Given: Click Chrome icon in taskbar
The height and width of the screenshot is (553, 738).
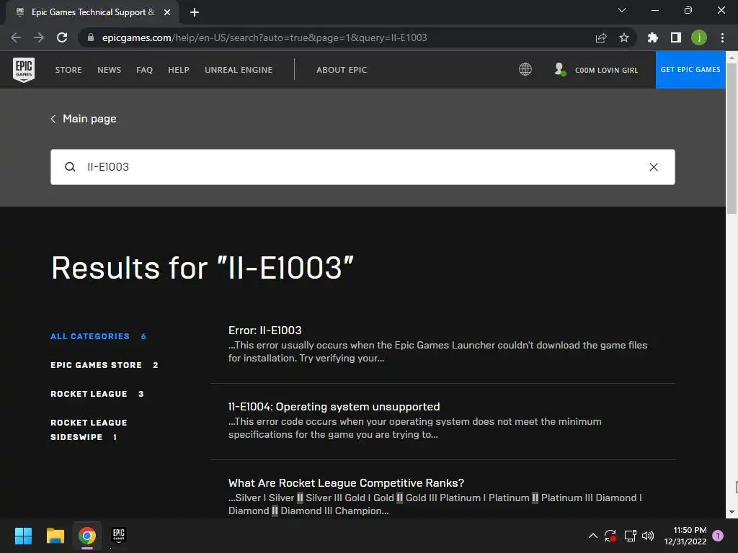Looking at the screenshot, I should [87, 536].
